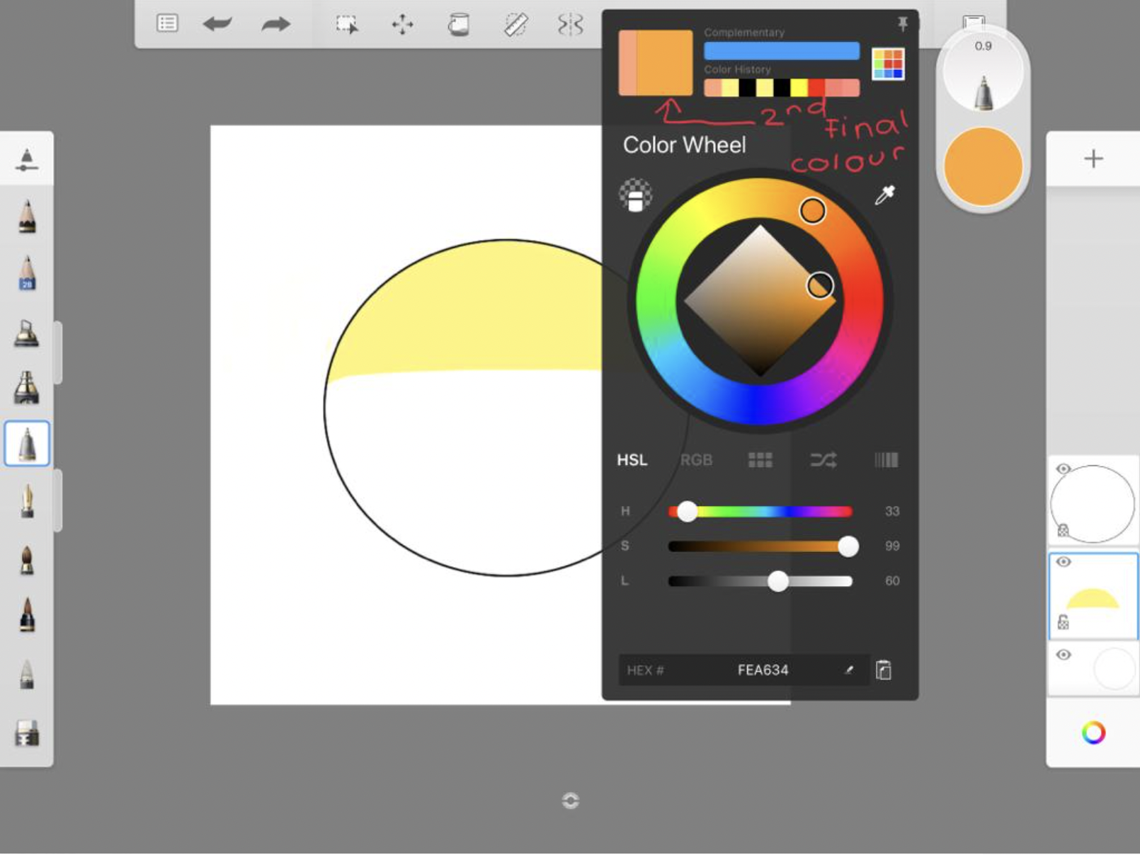Open color wheel icon in layer panel

click(1093, 733)
